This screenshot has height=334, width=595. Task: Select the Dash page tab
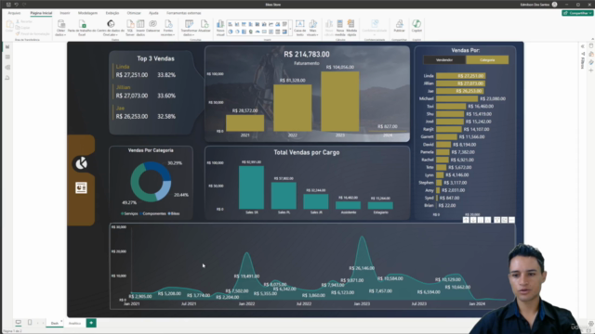tap(55, 323)
